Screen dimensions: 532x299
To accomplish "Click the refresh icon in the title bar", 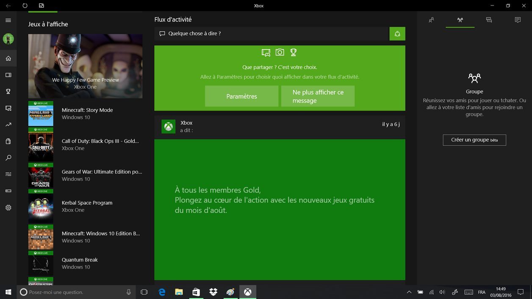I will pyautogui.click(x=25, y=6).
